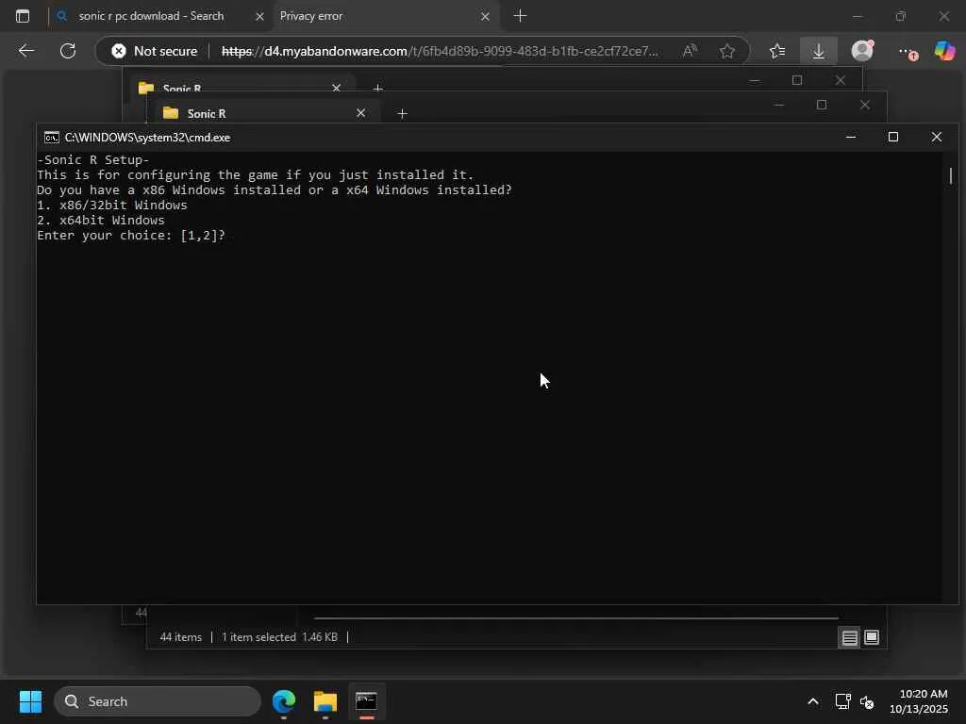Viewport: 966px width, 724px height.
Task: Click the cmd.exe title bar icon
Action: tap(52, 138)
